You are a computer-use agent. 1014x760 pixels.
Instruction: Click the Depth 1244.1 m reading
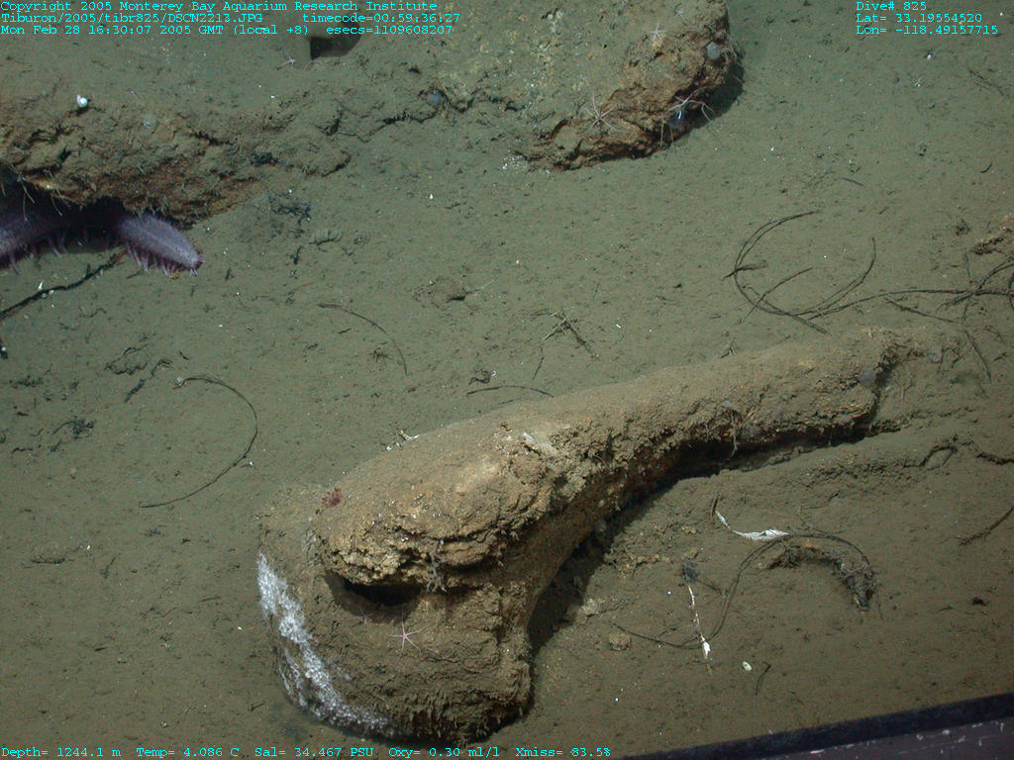coord(61,752)
